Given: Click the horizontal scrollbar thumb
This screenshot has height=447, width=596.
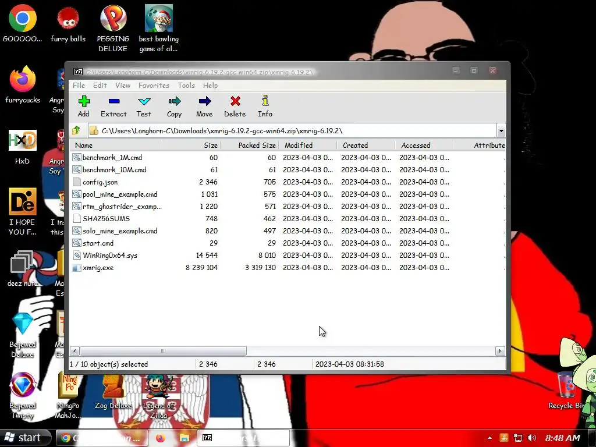Looking at the screenshot, I should 163,351.
